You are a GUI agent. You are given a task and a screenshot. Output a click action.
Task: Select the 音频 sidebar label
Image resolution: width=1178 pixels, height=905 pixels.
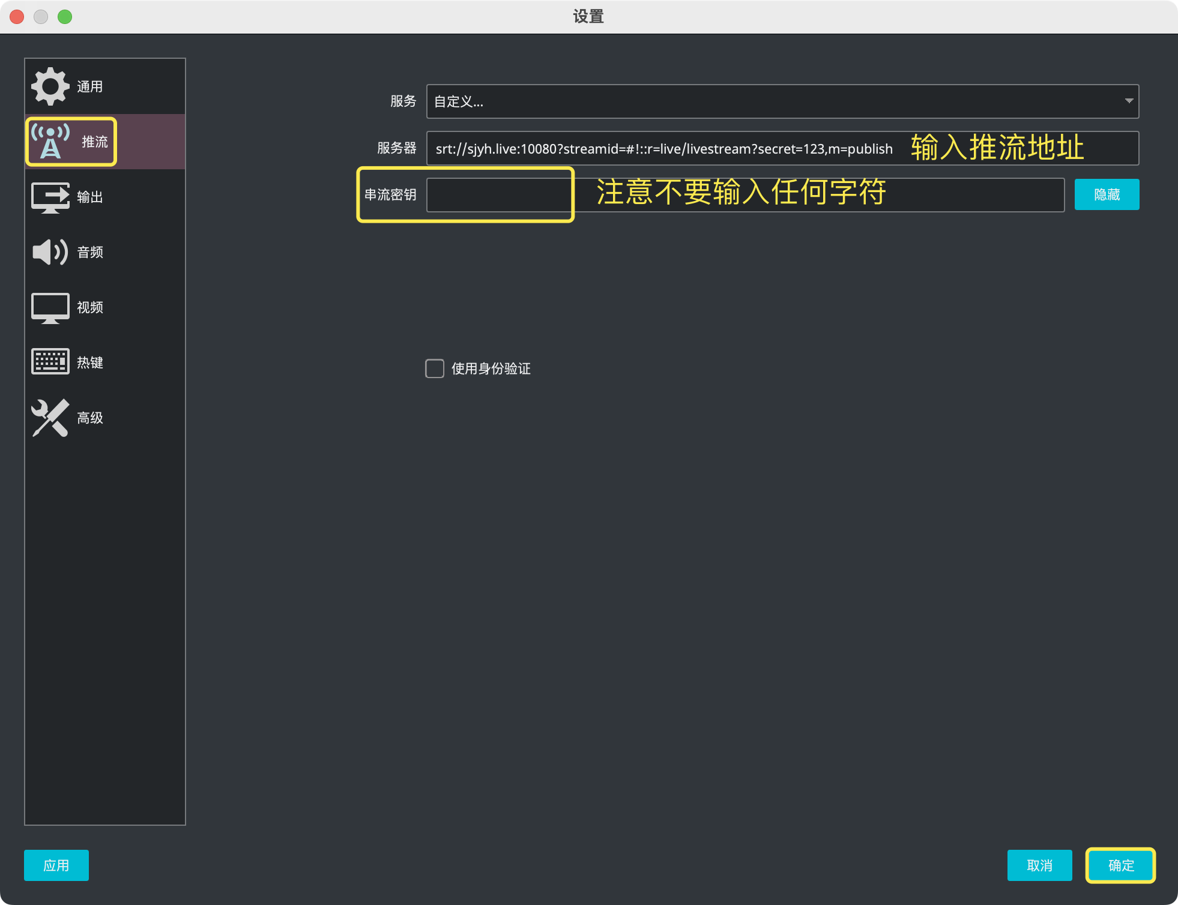[90, 252]
